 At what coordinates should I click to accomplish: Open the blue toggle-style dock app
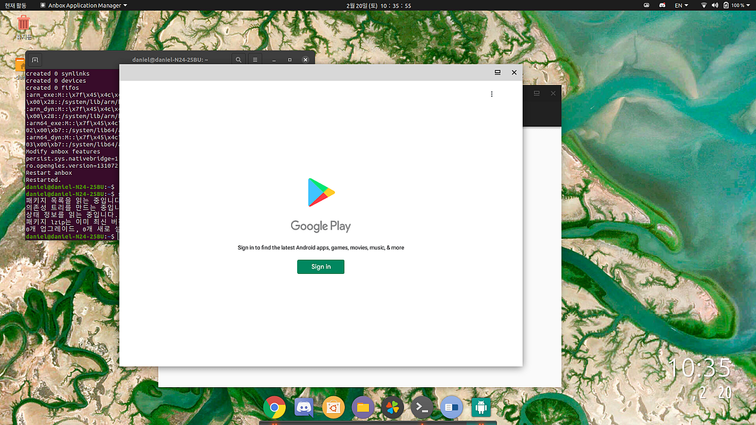coord(452,407)
